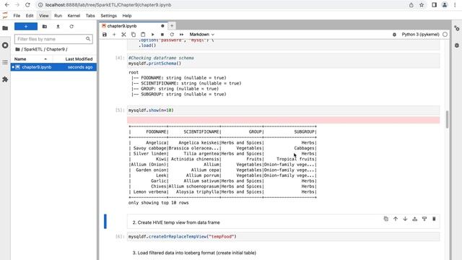Viewport: 462px width, 260px height.
Task: Insert a cell below with plus icon
Action: pos(114,35)
